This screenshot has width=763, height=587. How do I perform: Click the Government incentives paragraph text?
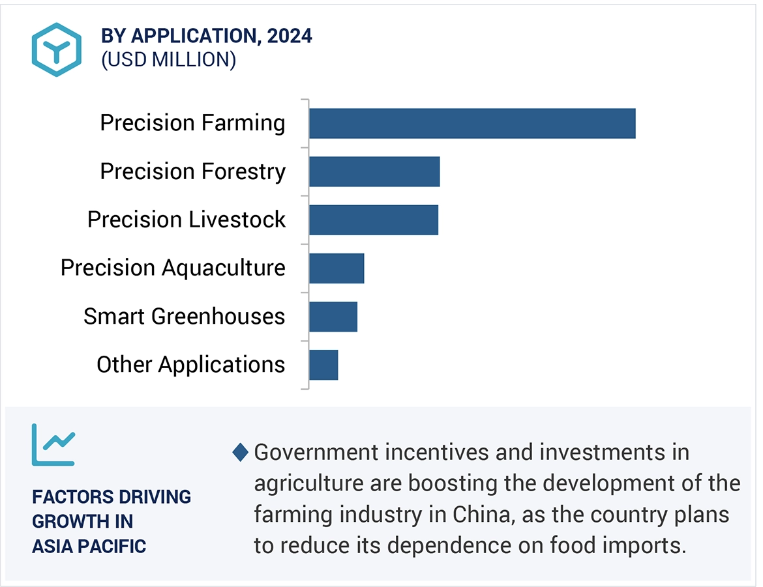click(x=497, y=498)
